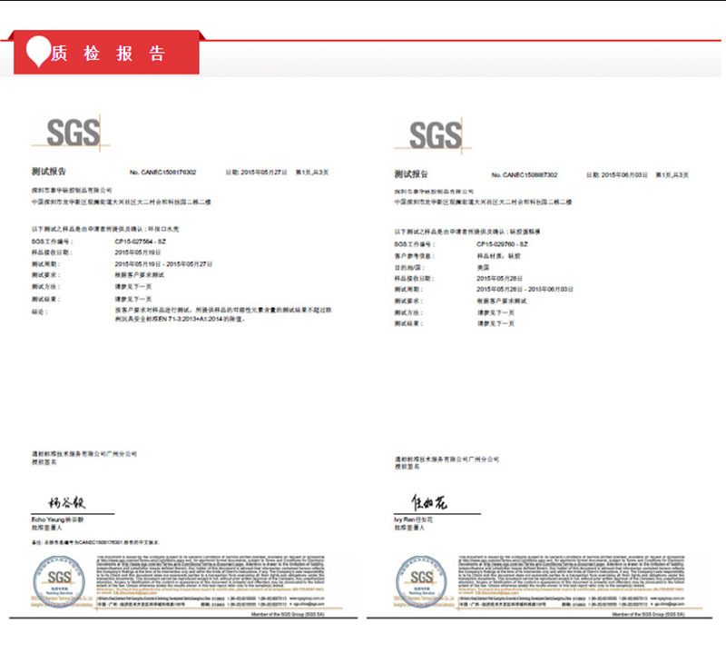The width and height of the screenshot is (726, 663).
Task: Click sample received date 2015年05月19日
Action: (x=138, y=252)
